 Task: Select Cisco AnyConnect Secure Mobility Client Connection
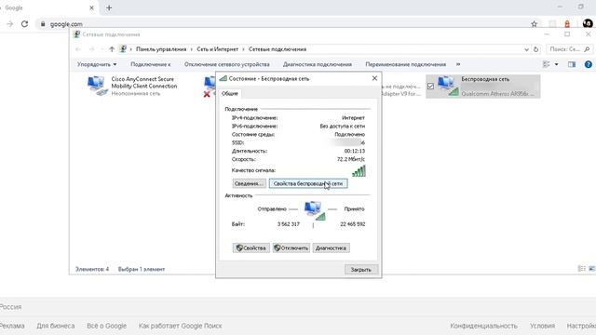[133, 86]
